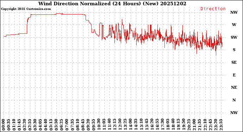Click the 04:40 time label
Image resolution: width=243 pixels, height=132 pixels.
coord(46,125)
